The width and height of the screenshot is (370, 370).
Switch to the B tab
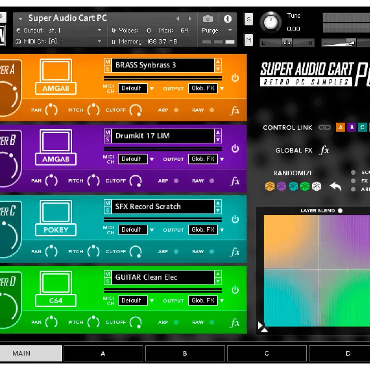[185, 353]
